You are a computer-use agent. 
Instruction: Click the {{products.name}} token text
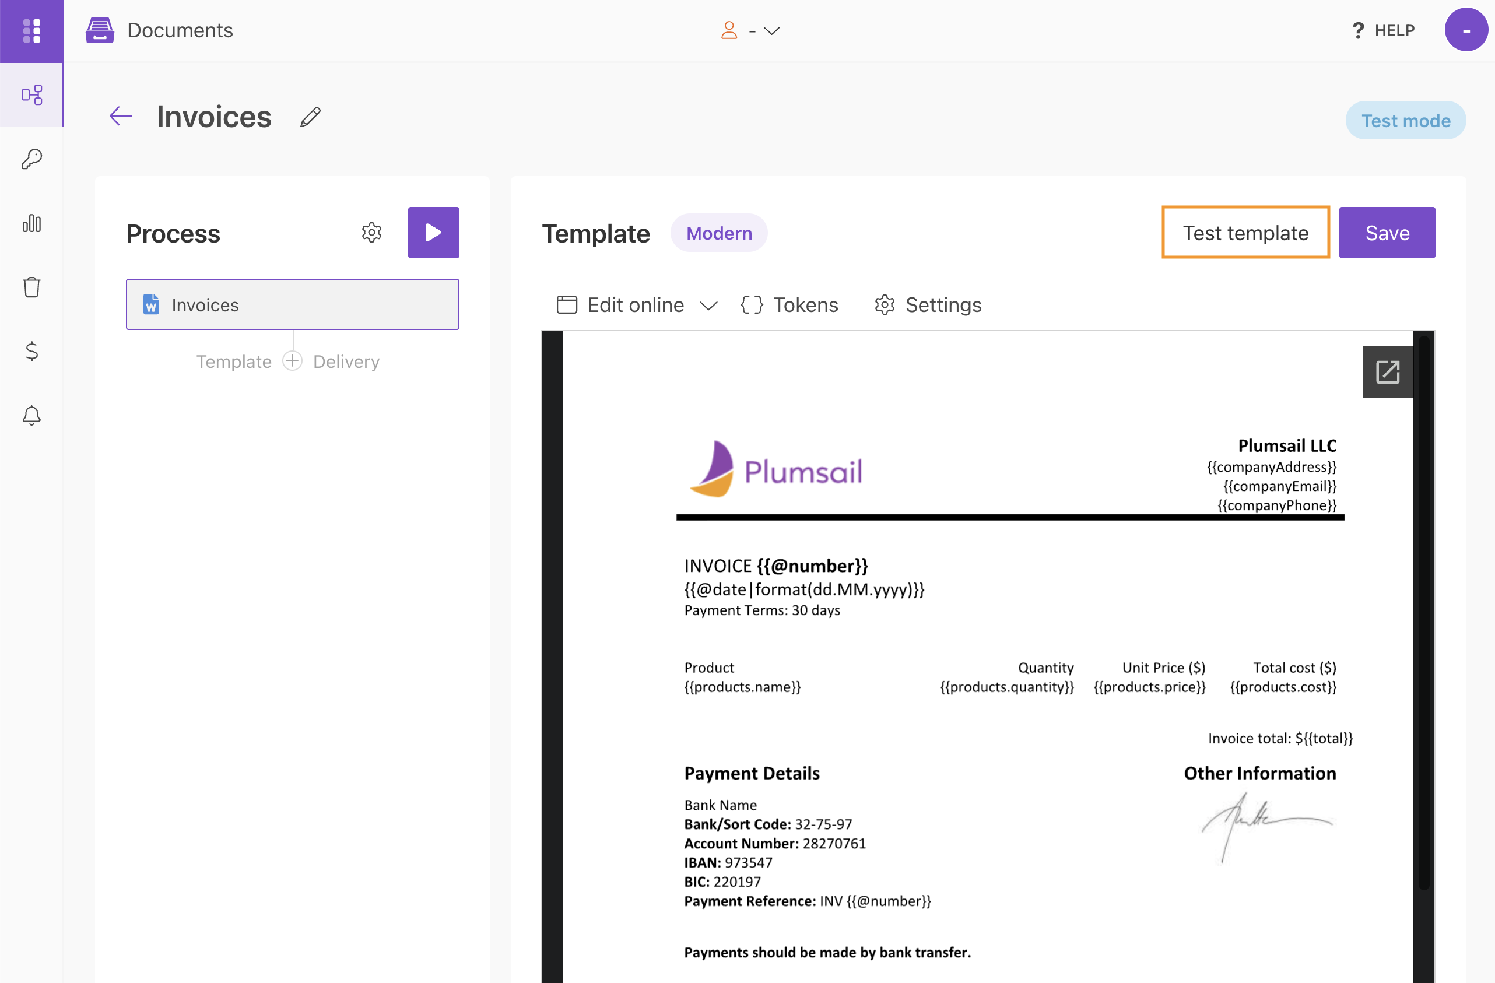coord(742,687)
